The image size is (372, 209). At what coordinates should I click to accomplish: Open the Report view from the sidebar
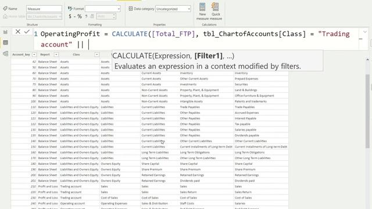tap(5, 32)
